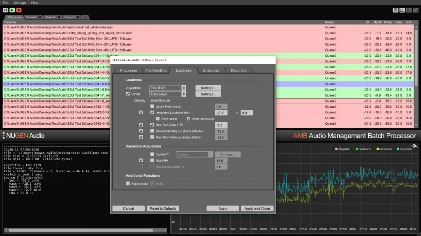Click Apply and Close
The height and width of the screenshot is (236, 421).
coord(257,208)
